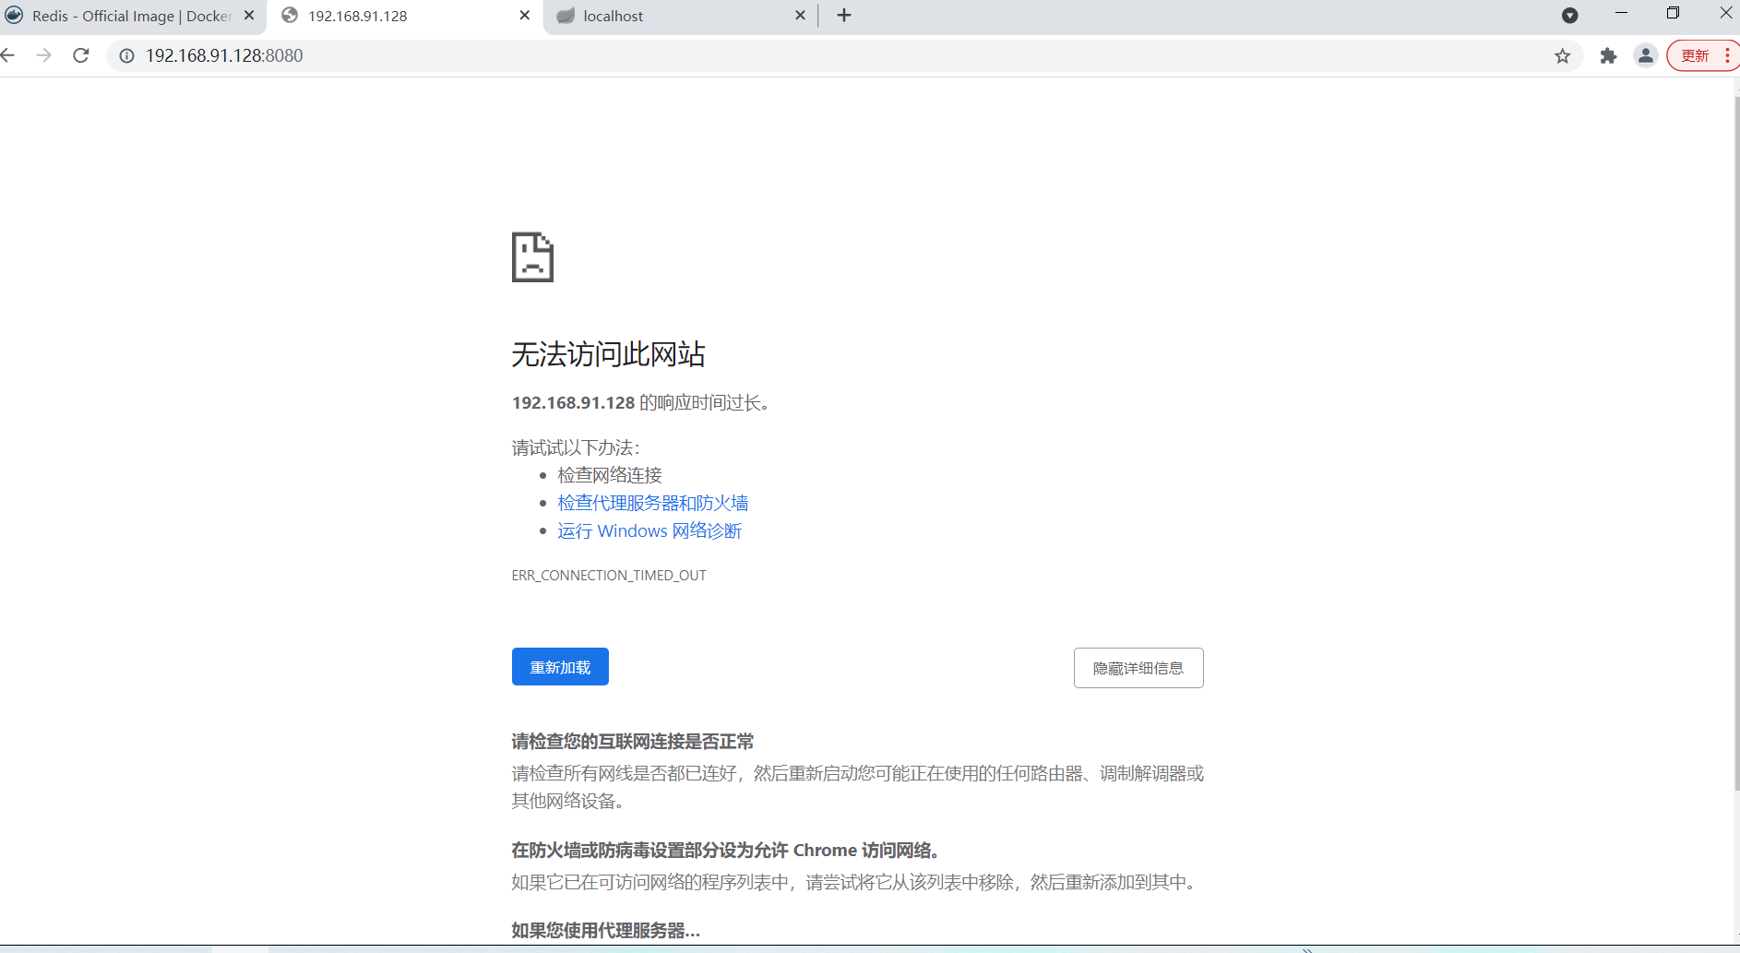
Task: Click the 重新加载 reload button
Action: point(559,666)
